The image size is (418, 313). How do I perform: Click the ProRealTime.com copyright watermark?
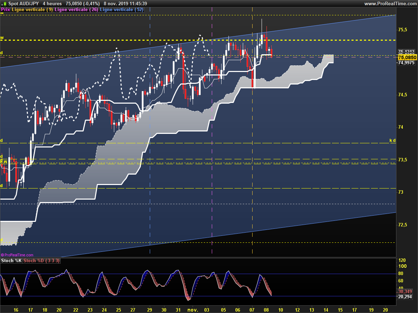coord(17,255)
